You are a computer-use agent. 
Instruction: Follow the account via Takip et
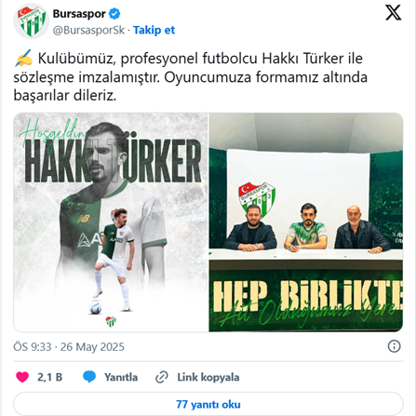tap(154, 30)
